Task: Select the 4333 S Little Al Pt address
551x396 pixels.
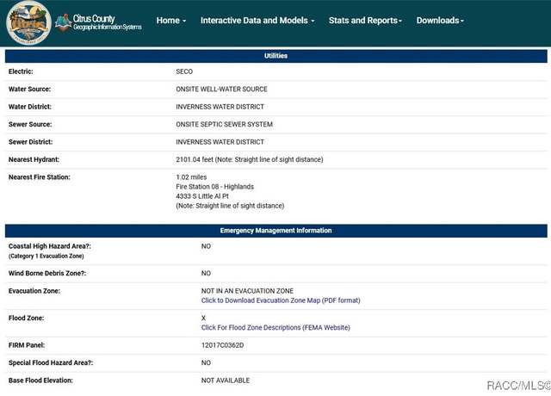Action: tap(202, 196)
